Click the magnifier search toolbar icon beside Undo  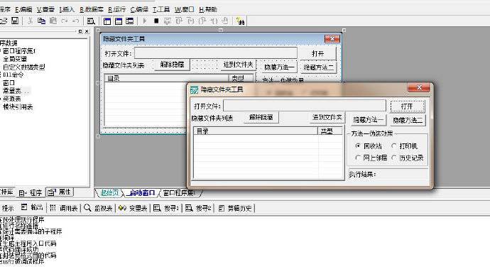click(91, 21)
